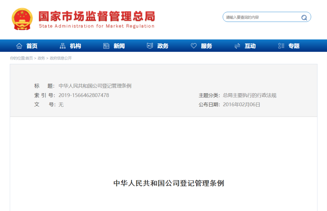Click the magnifier search icon

pyautogui.click(x=304, y=18)
